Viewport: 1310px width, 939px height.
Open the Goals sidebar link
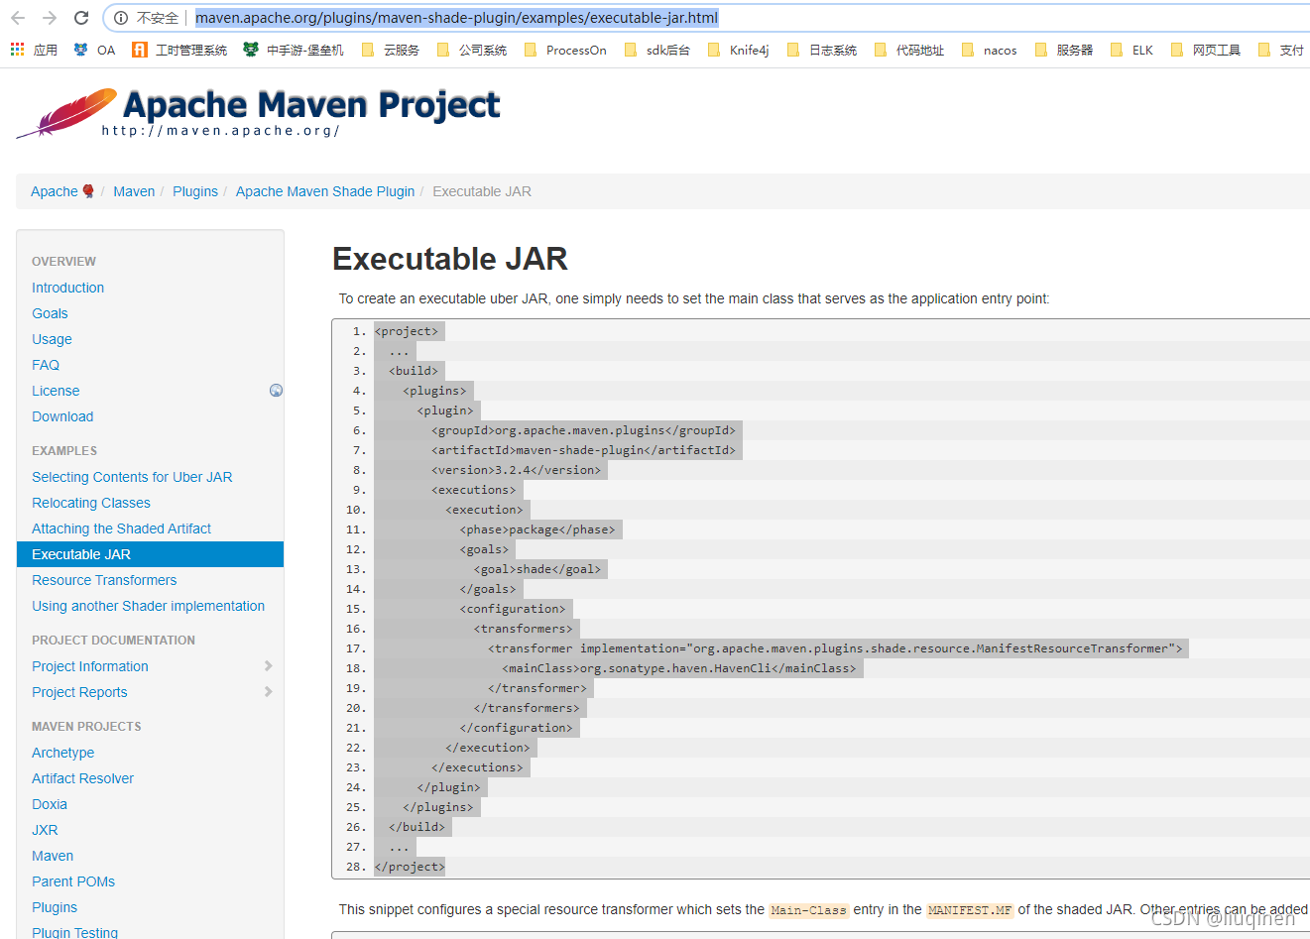50,313
